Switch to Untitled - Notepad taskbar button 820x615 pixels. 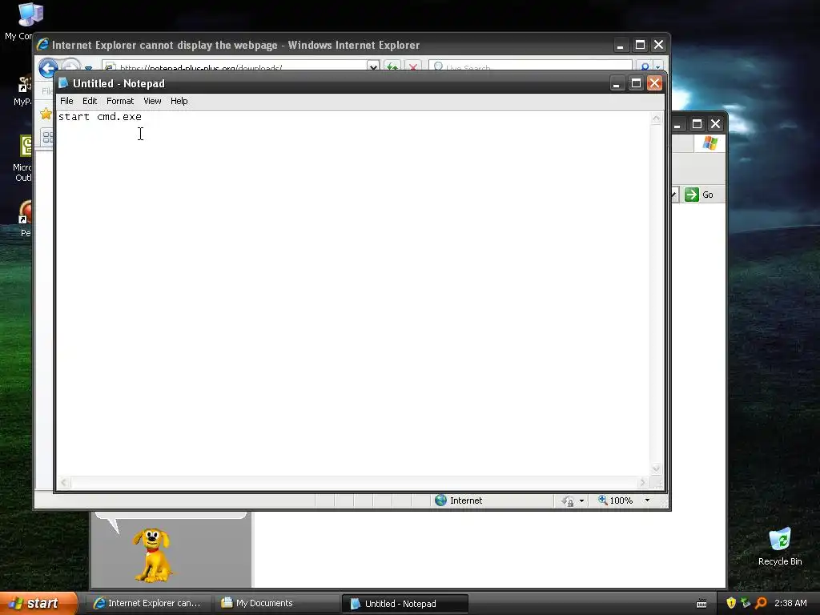[404, 604]
